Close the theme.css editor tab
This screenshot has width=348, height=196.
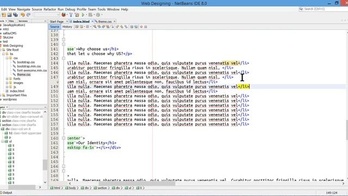pyautogui.click(x=115, y=21)
